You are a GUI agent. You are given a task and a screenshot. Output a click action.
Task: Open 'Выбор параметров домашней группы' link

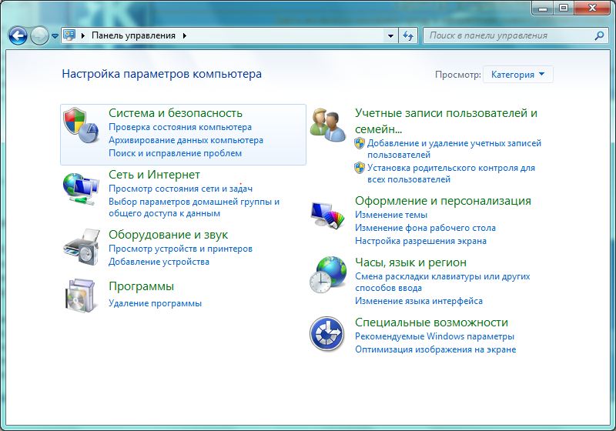pyautogui.click(x=194, y=208)
